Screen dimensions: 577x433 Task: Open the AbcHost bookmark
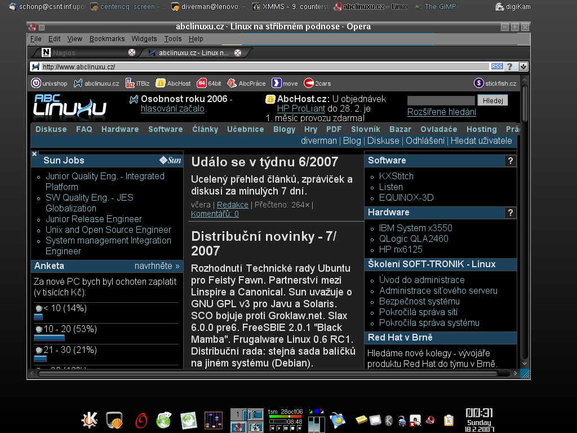click(173, 83)
